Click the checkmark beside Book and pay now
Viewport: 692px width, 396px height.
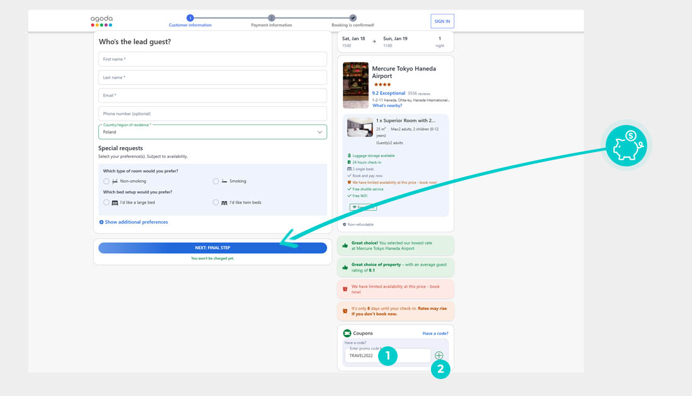pos(349,175)
